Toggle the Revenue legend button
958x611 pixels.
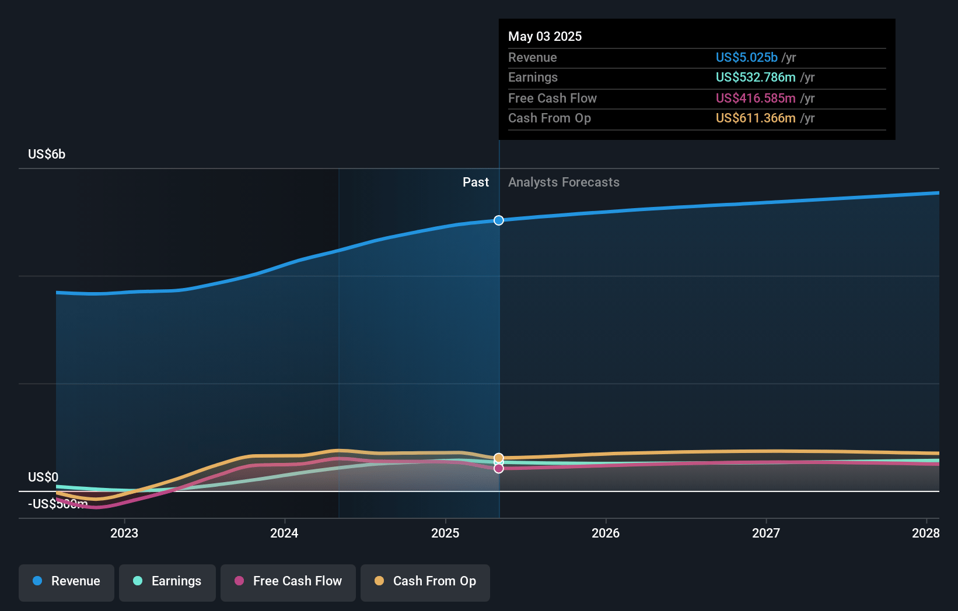(67, 582)
